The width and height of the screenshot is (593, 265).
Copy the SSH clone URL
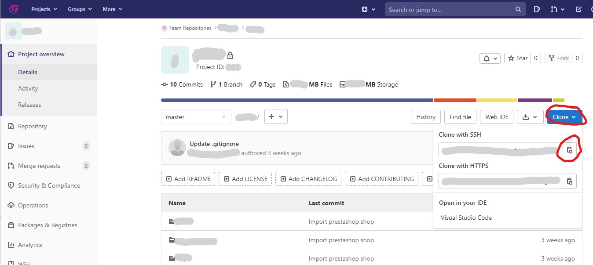click(x=569, y=150)
